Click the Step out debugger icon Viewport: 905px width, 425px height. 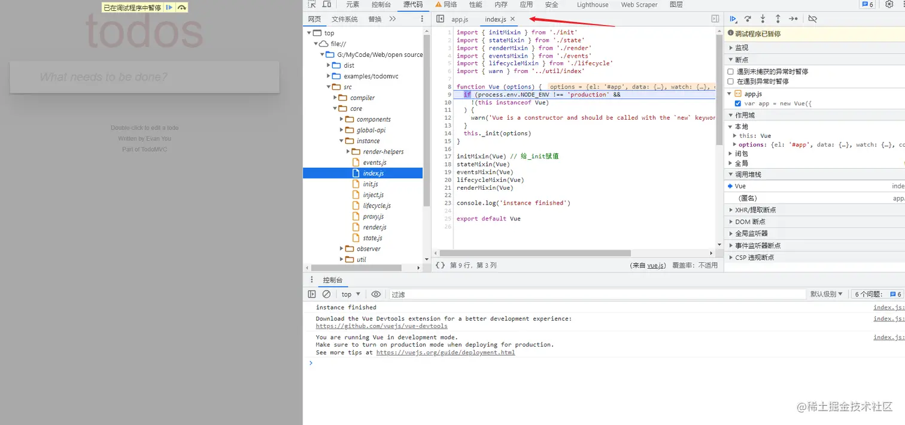778,19
